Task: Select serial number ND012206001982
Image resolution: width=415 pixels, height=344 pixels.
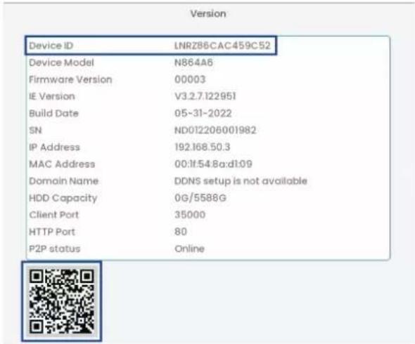Action: pos(215,131)
